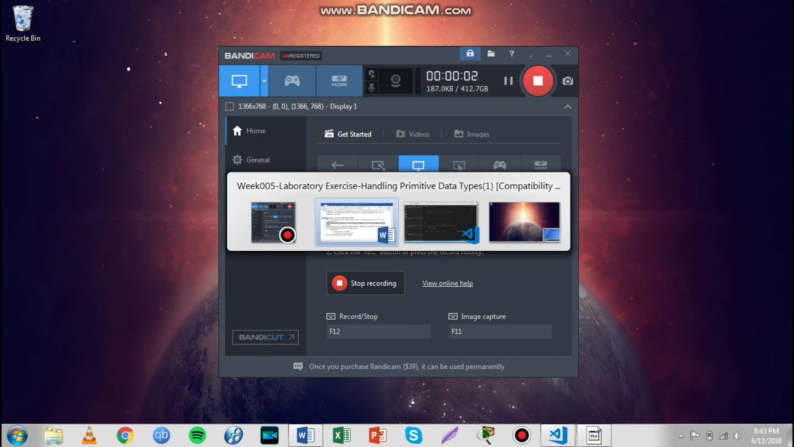This screenshot has width=794, height=447.
Task: Toggle the mouse cursor effect icon
Action: (x=372, y=74)
